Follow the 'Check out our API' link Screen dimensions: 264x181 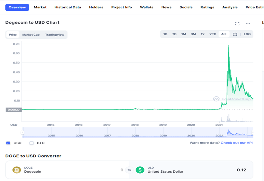(237, 143)
